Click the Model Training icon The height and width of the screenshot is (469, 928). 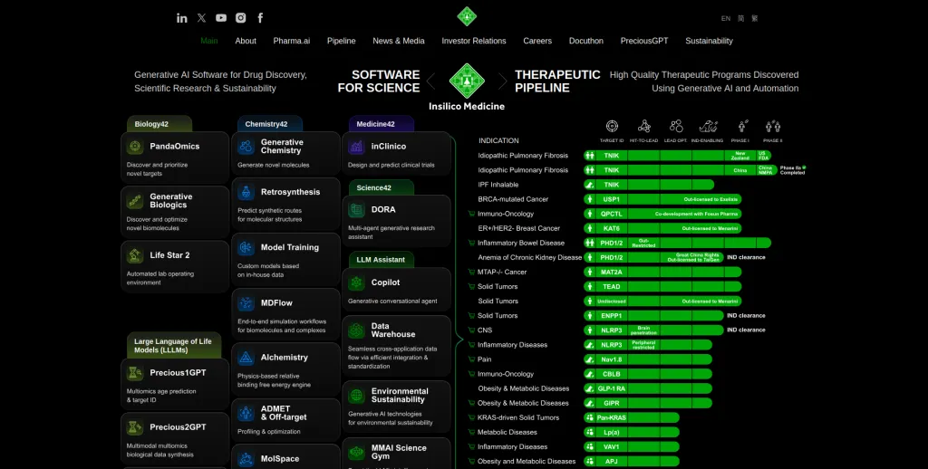coord(246,247)
